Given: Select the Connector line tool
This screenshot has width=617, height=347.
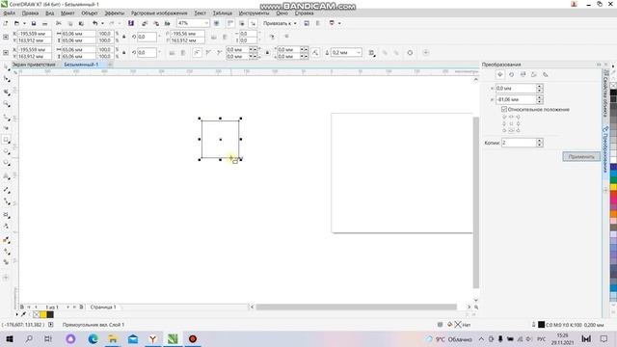Looking at the screenshot, I should click(7, 201).
